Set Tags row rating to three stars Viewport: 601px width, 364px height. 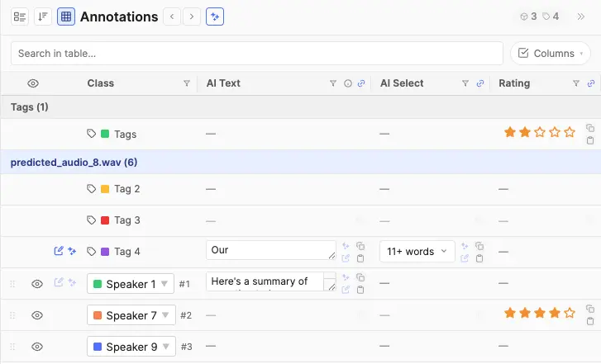click(540, 132)
